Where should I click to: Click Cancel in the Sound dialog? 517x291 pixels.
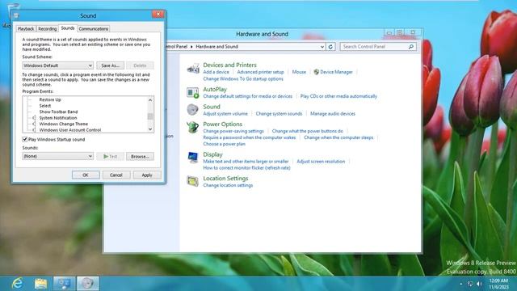pos(116,175)
